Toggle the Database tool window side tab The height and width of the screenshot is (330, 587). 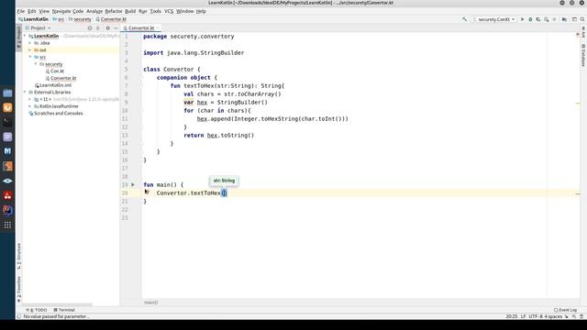coord(583,55)
